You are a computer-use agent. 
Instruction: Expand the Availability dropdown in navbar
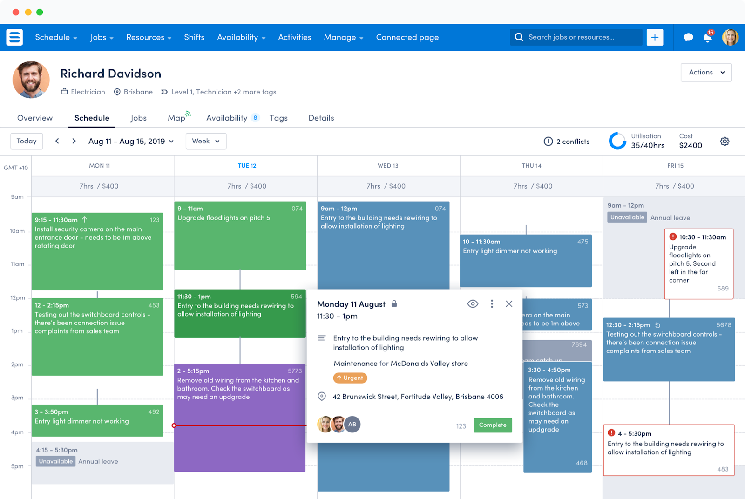(241, 37)
